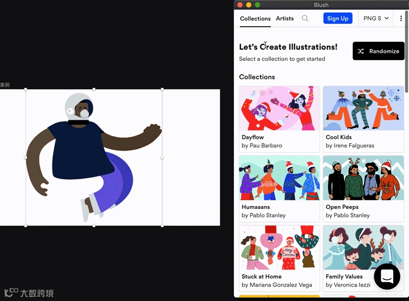The width and height of the screenshot is (409, 301).
Task: Zoom the Blush window with green button
Action: pos(258,5)
